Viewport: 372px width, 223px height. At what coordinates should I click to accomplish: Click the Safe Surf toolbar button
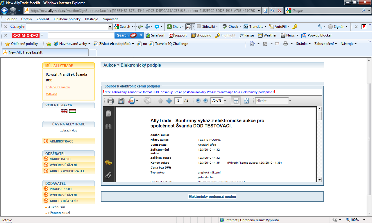[x=155, y=35]
